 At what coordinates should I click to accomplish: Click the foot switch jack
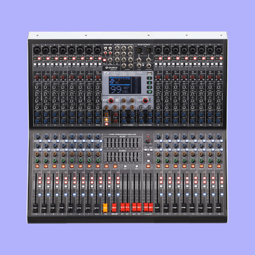148,66
